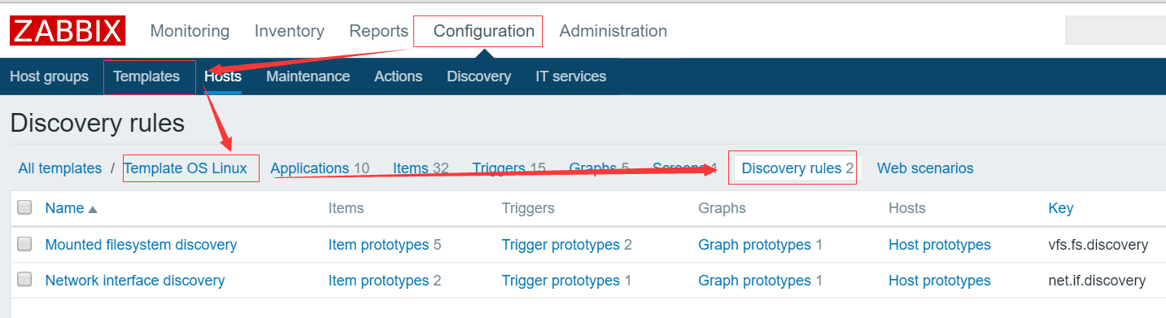Image resolution: width=1166 pixels, height=318 pixels.
Task: Sort the table by Name column
Action: pos(64,208)
